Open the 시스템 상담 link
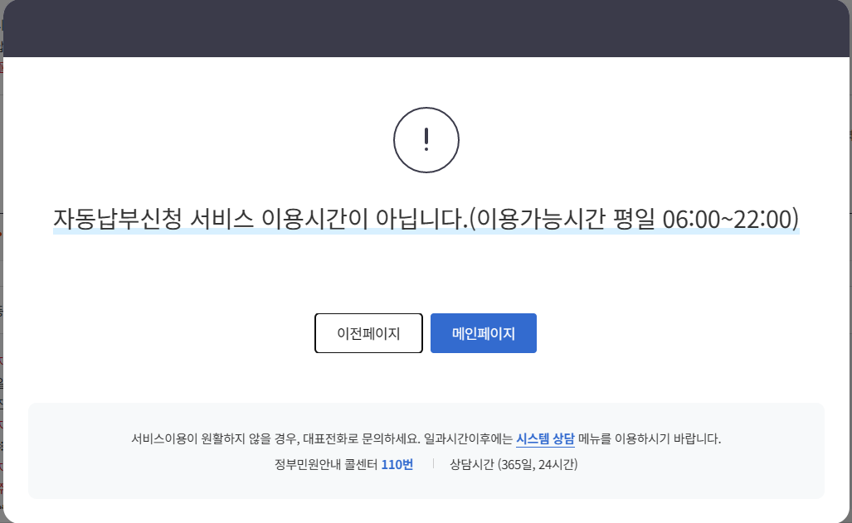852x523 pixels. pyautogui.click(x=545, y=438)
